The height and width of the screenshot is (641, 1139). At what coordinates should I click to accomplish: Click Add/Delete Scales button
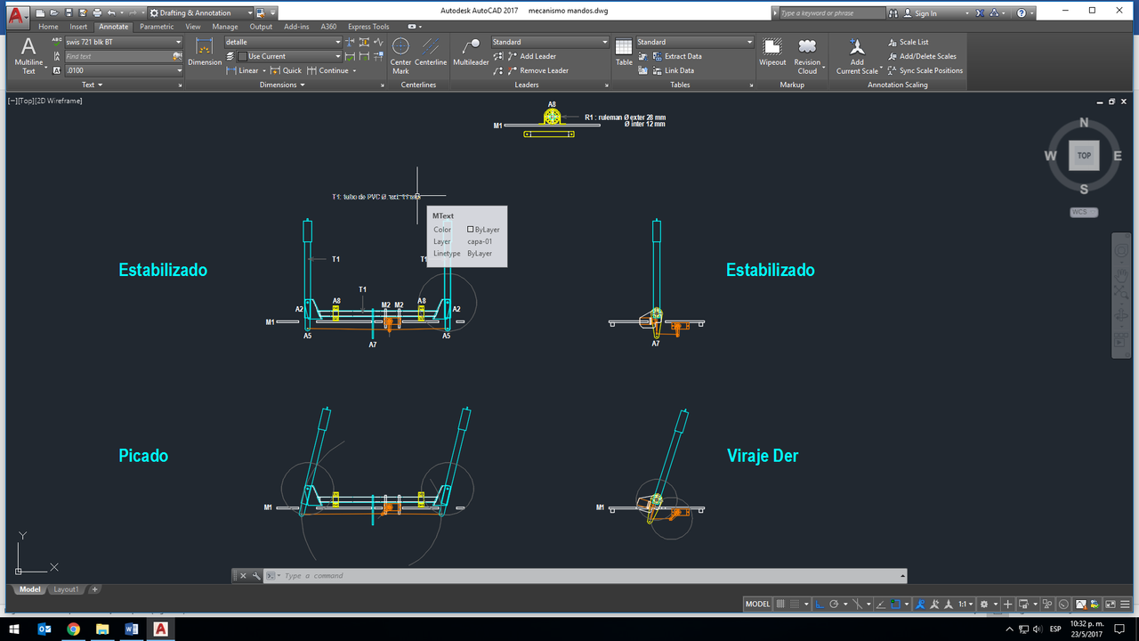[921, 56]
